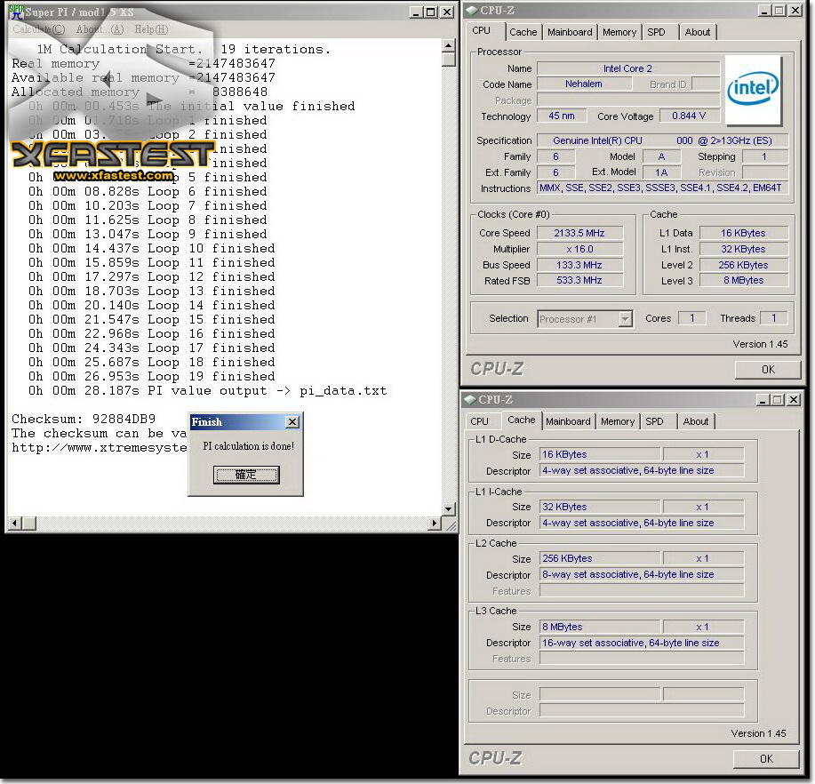The height and width of the screenshot is (784, 815).
Task: Confirm the PI calculation done dialog
Action: 245,476
